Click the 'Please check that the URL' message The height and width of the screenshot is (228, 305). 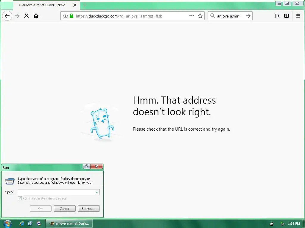coord(181,129)
